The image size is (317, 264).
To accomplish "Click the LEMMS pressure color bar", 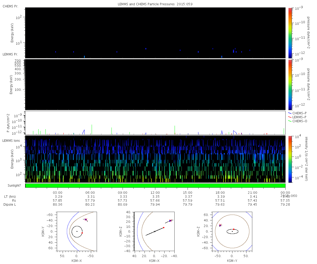I will click(290, 84).
